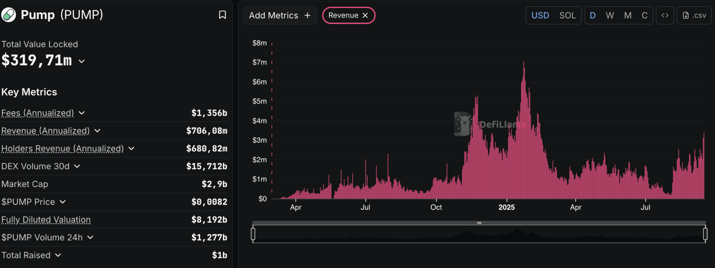Switch denomination to USD
Screen dimensions: 715x268
540,15
